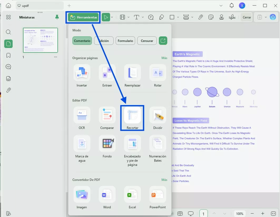Select the pencil drawing tool

coord(161,17)
